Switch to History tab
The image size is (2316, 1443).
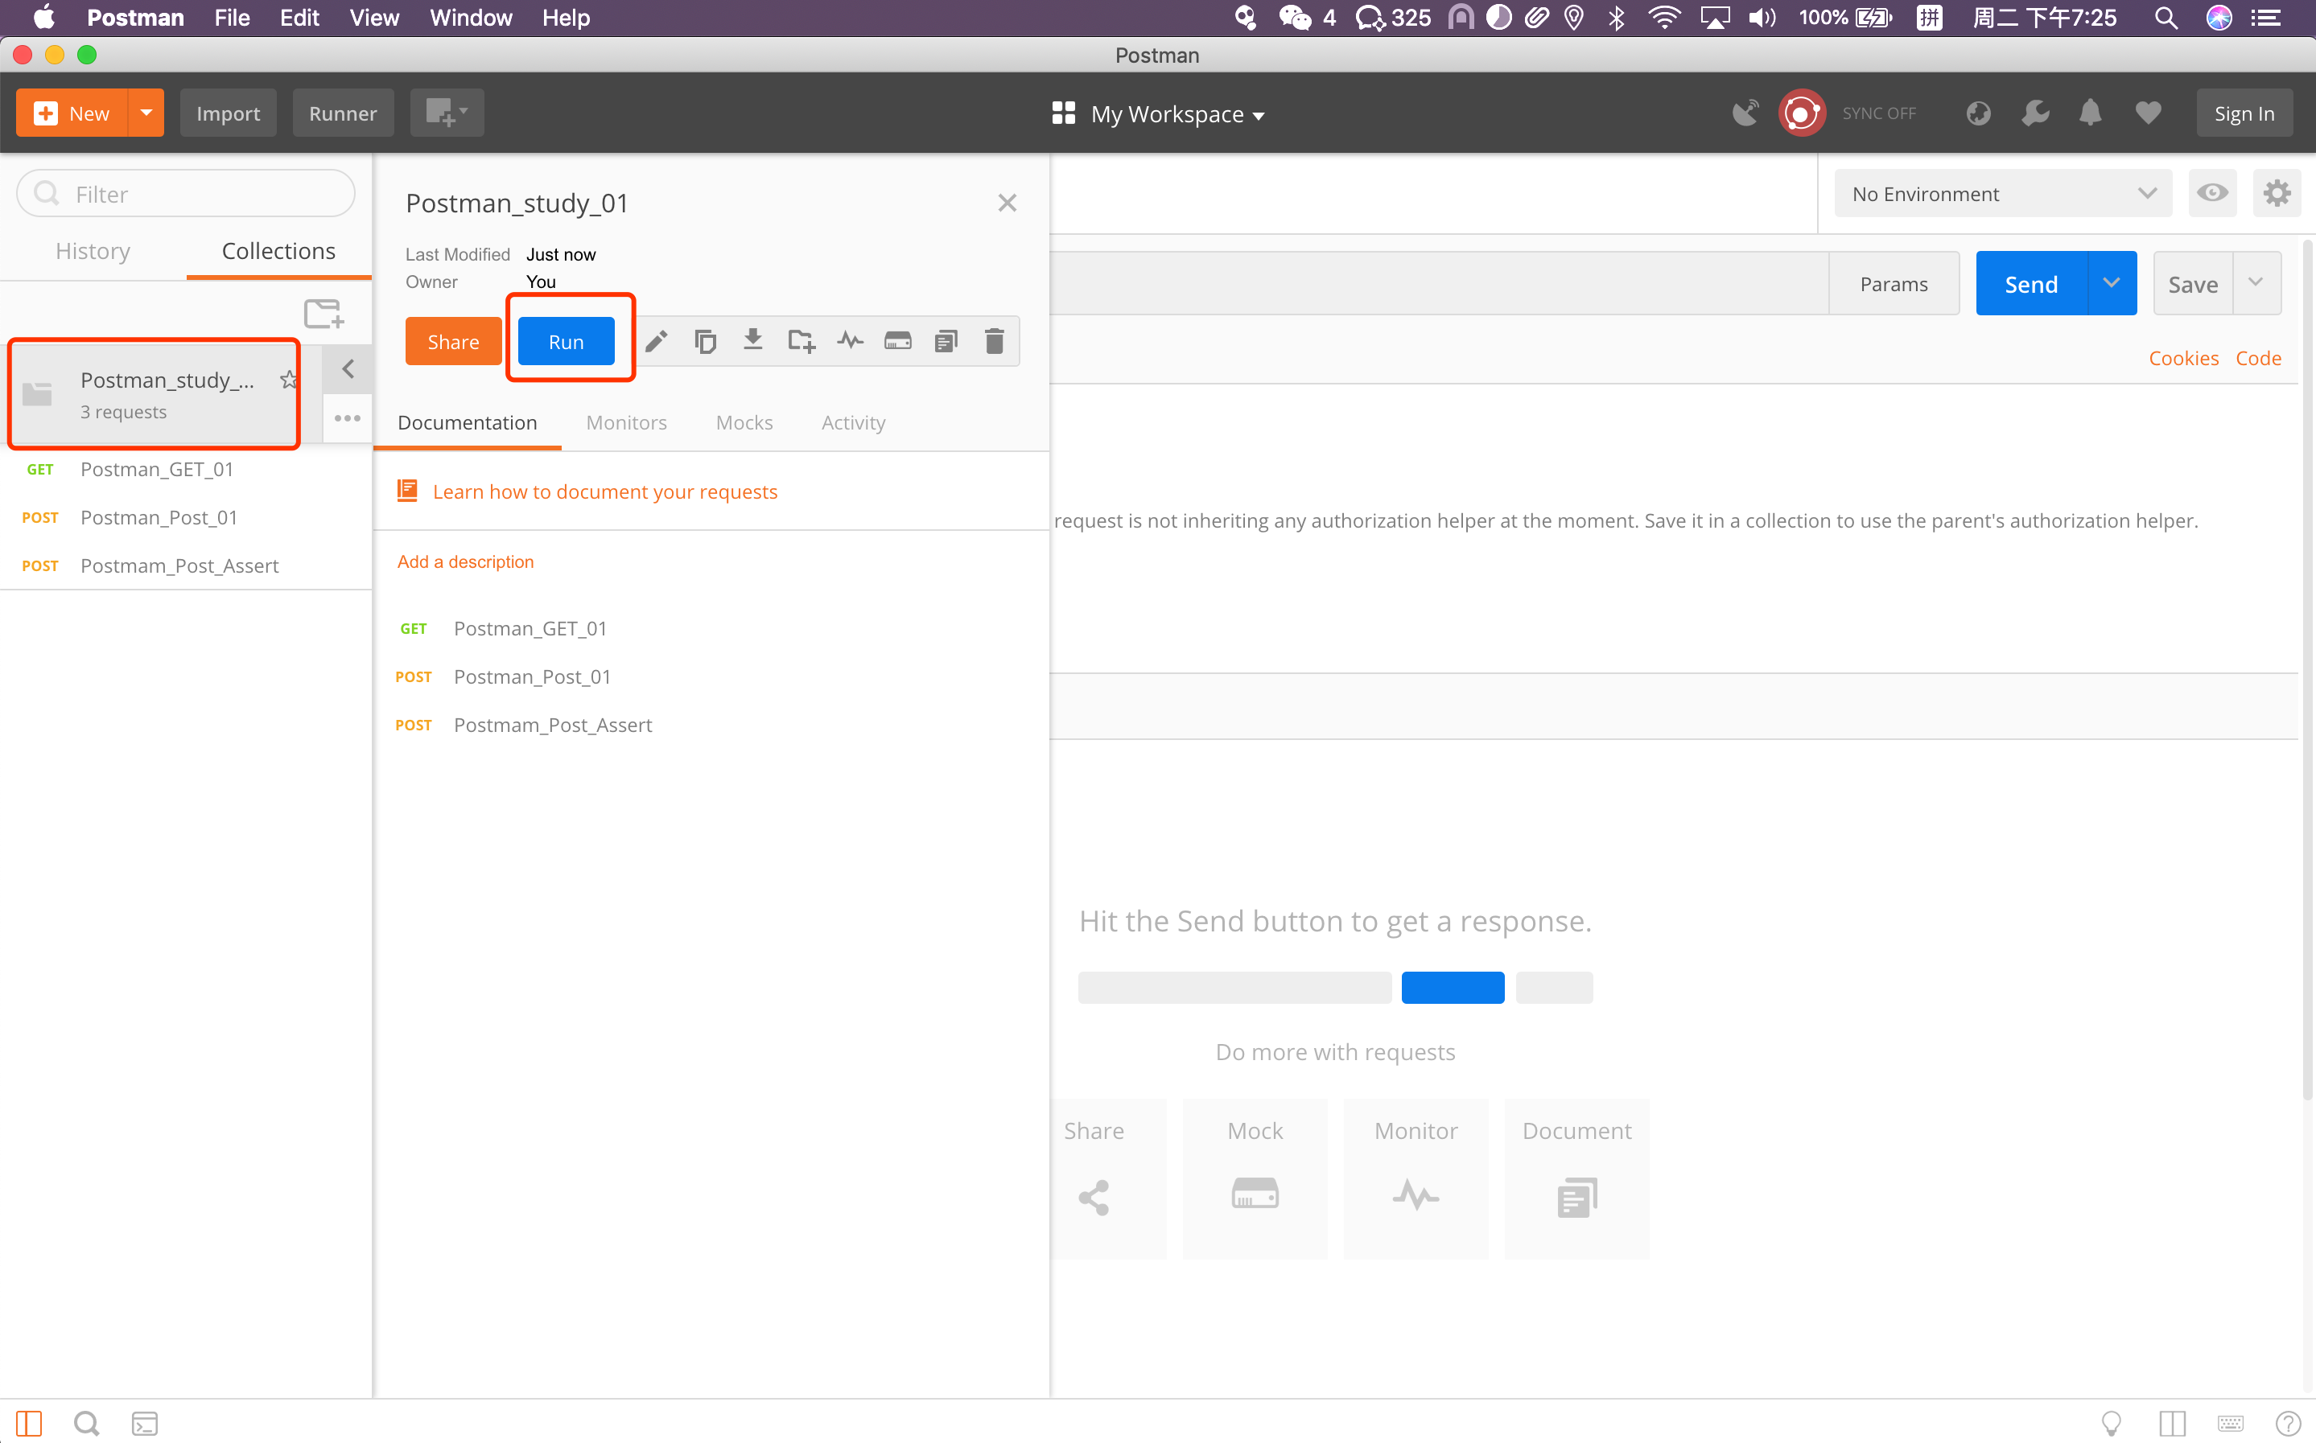[x=93, y=251]
